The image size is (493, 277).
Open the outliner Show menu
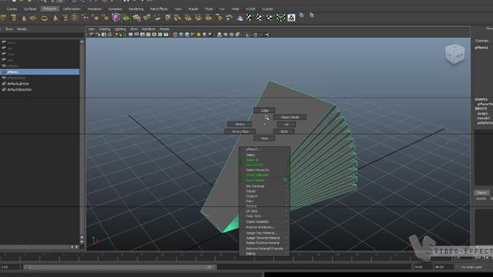pyautogui.click(x=9, y=29)
